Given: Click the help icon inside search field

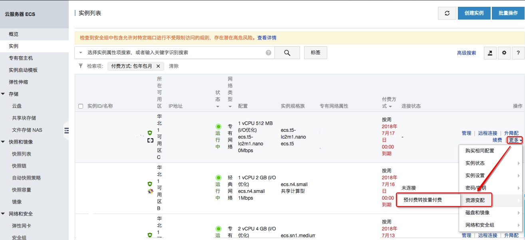Looking at the screenshot, I should [268, 53].
